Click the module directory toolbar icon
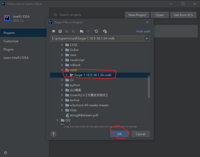Screen dimensions: 200x157 tap(73, 31)
